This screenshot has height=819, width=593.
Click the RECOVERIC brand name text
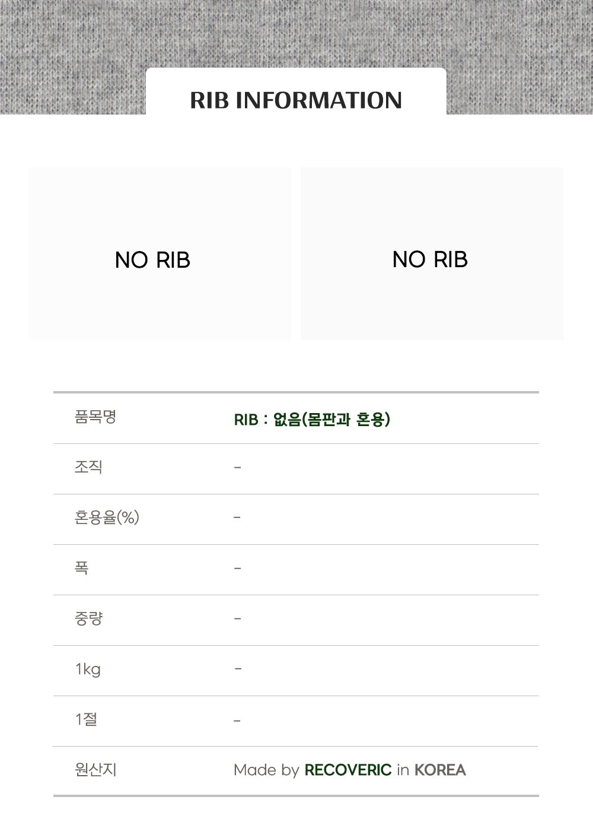(x=347, y=770)
